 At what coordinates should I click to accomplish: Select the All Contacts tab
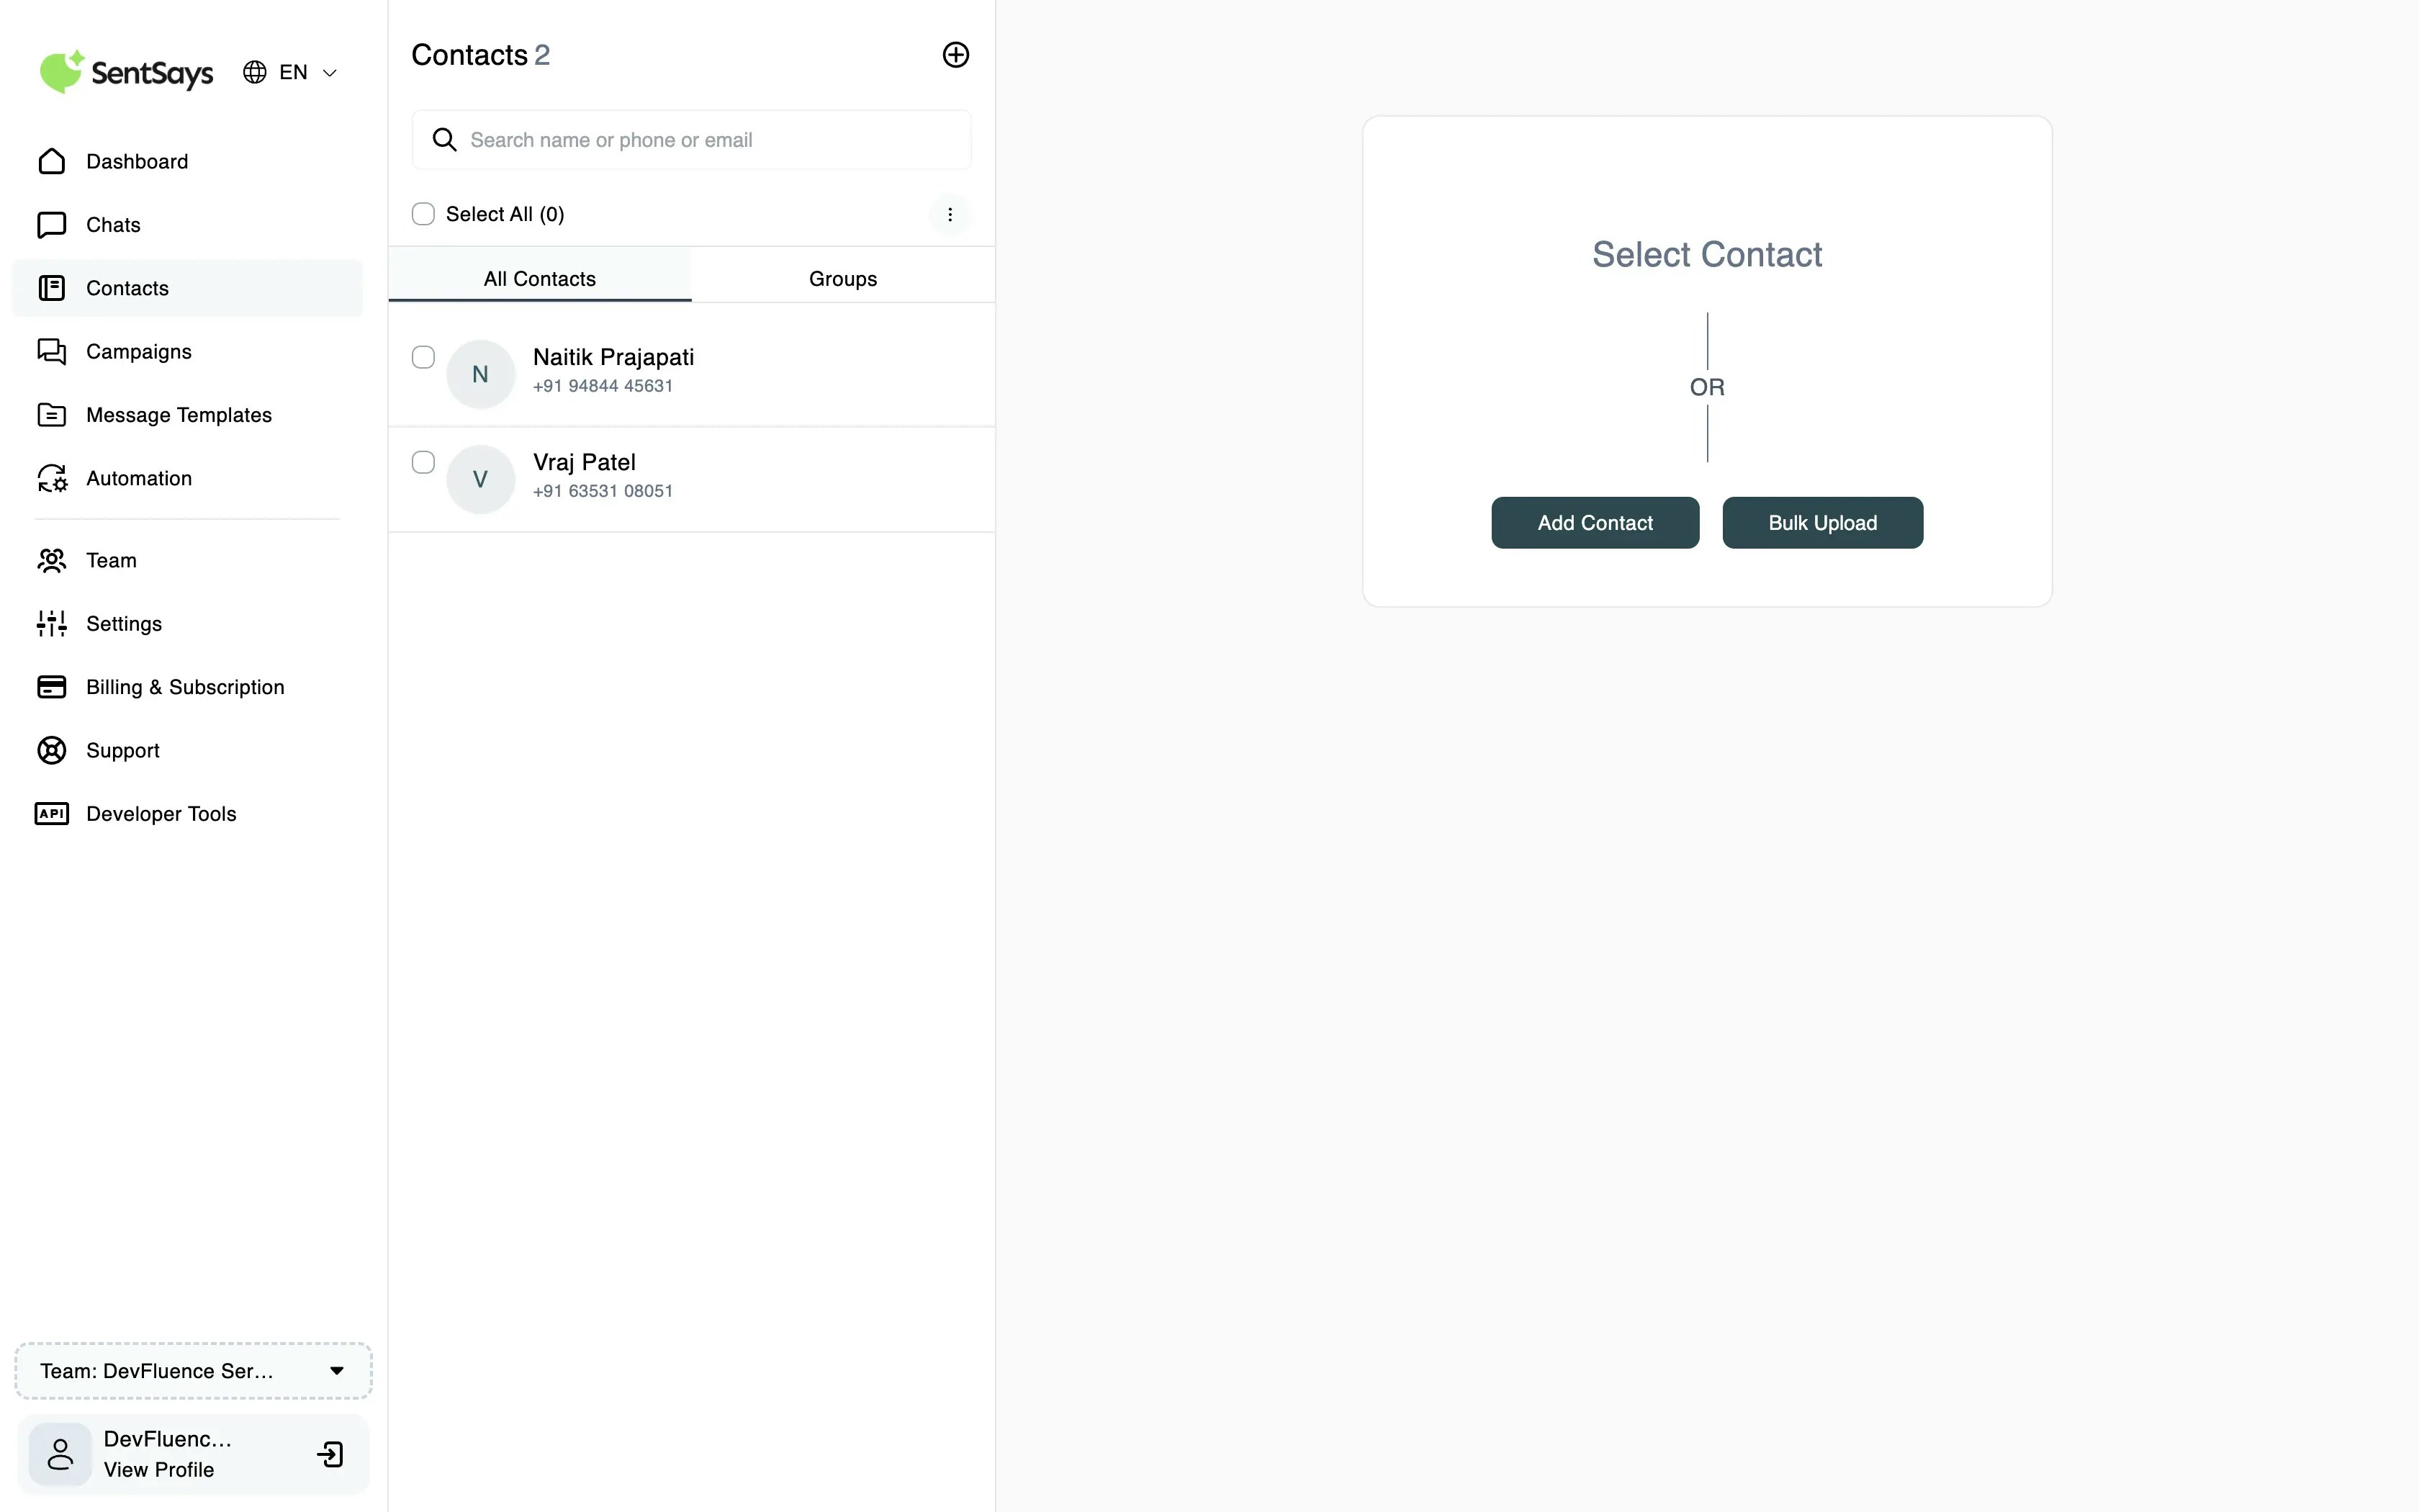(x=539, y=279)
